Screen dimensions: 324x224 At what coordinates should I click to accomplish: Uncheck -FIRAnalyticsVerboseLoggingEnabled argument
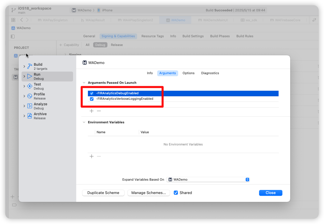[x=92, y=99]
